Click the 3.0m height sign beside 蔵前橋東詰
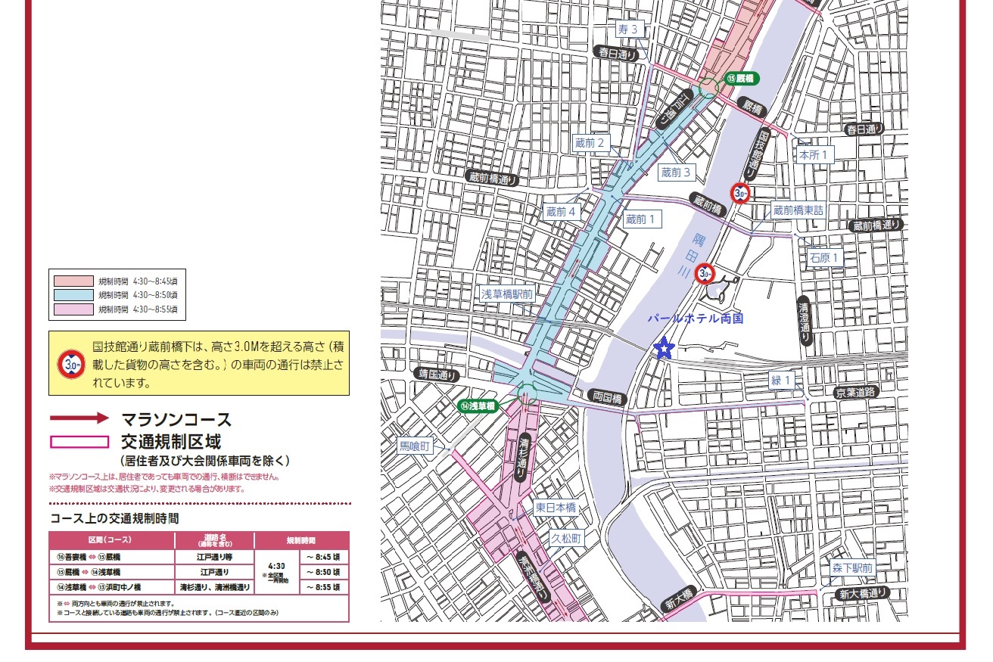The image size is (993, 662). coord(740,194)
